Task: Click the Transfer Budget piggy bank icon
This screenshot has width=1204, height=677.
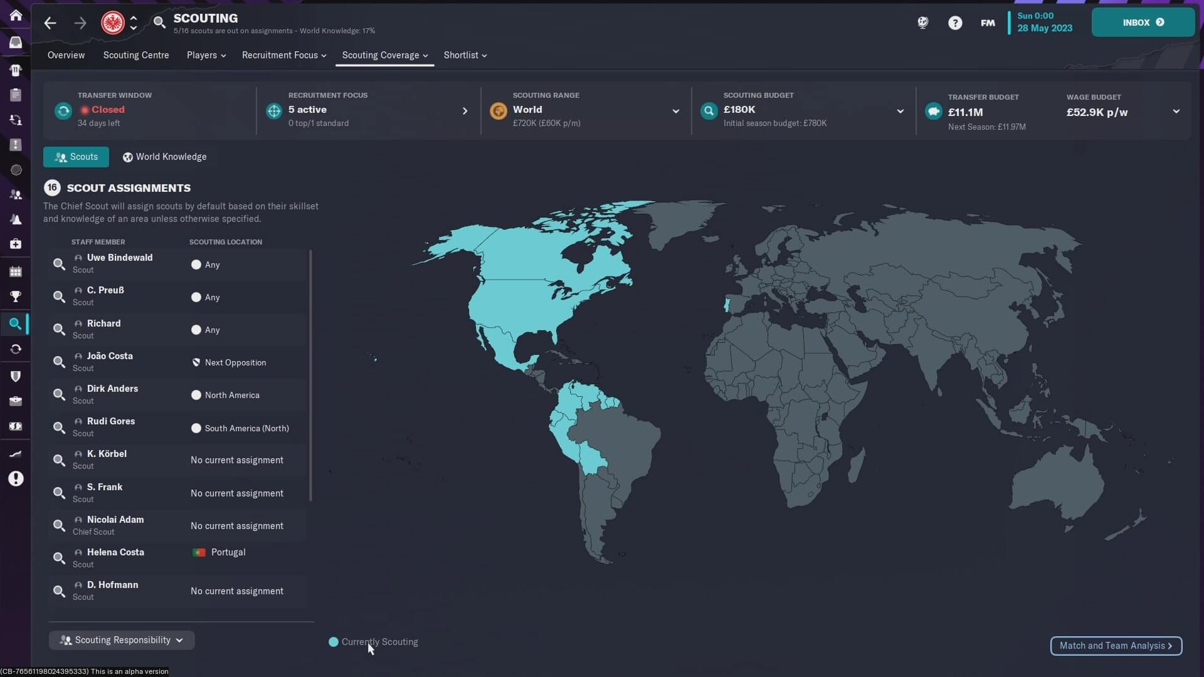Action: point(933,111)
